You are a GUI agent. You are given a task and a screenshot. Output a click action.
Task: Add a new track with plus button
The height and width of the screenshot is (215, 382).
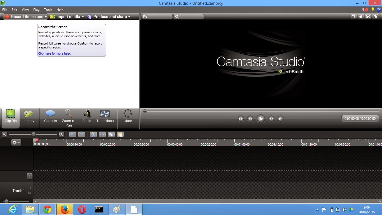[30, 176]
